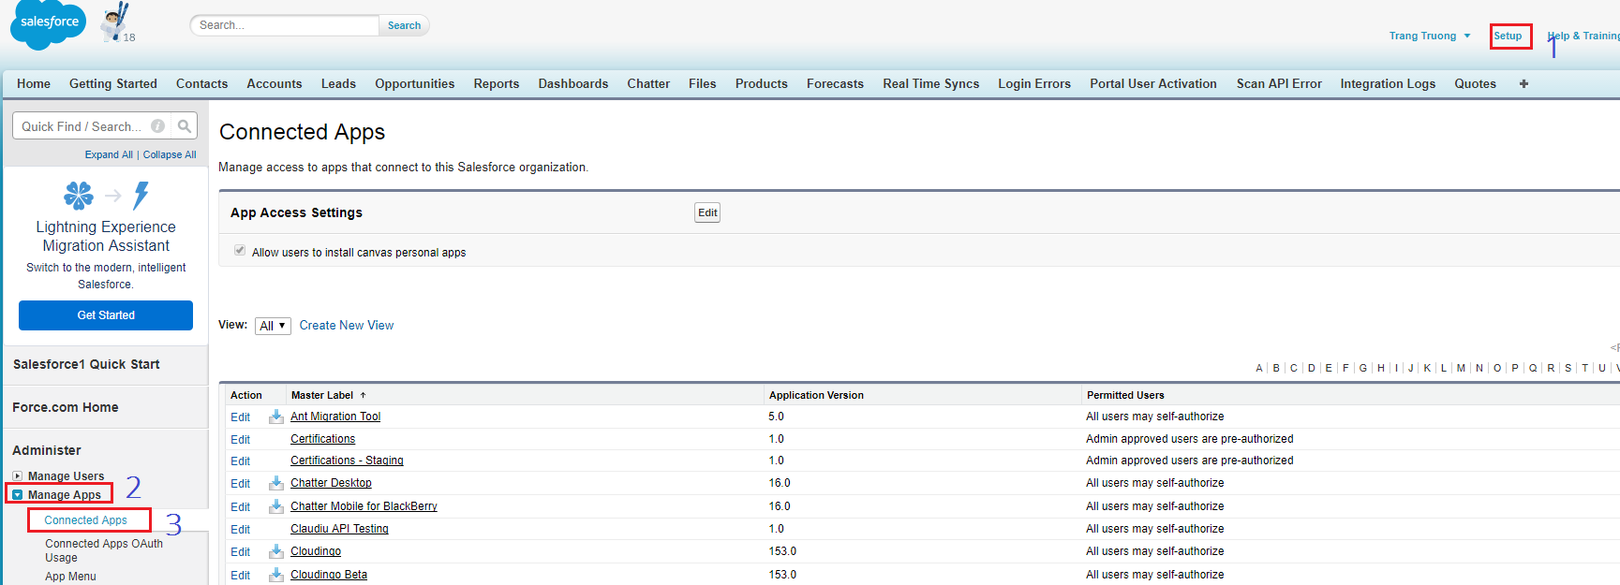Click the Salesforce cloud logo
The image size is (1620, 585).
[x=49, y=25]
